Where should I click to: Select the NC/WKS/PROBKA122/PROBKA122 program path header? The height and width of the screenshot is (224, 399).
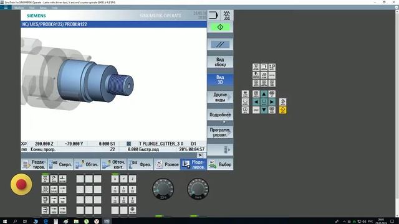[55, 24]
